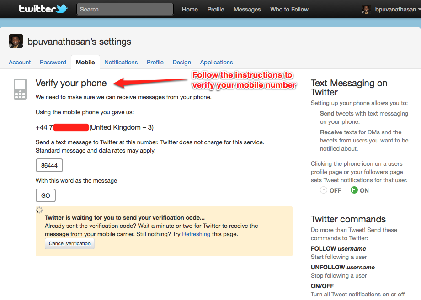
Task: Go to Home in the top navigation
Action: point(190,9)
